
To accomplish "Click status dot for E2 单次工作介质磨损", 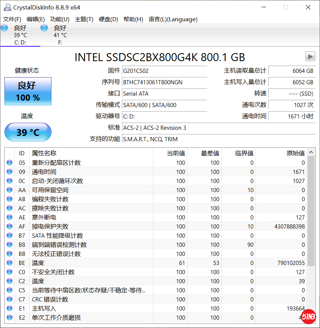I will point(10,317).
